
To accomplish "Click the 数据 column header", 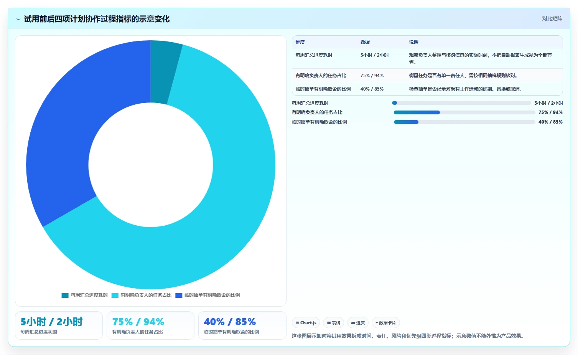I will coord(365,42).
